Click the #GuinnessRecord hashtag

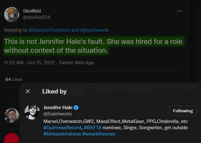(x=62, y=128)
